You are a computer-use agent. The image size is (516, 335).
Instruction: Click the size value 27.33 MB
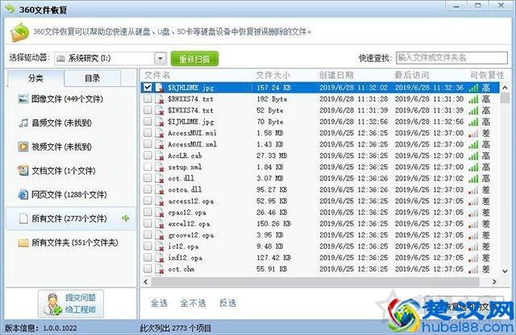click(272, 155)
